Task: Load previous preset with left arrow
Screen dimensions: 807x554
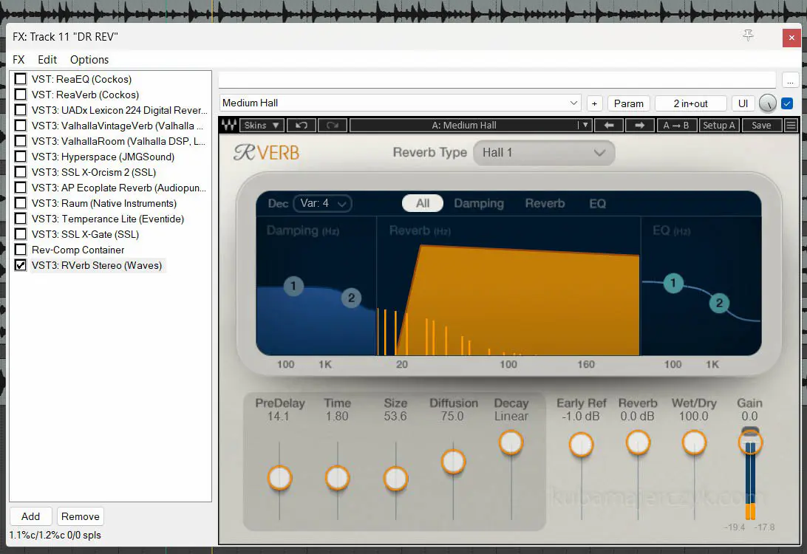Action: [609, 126]
